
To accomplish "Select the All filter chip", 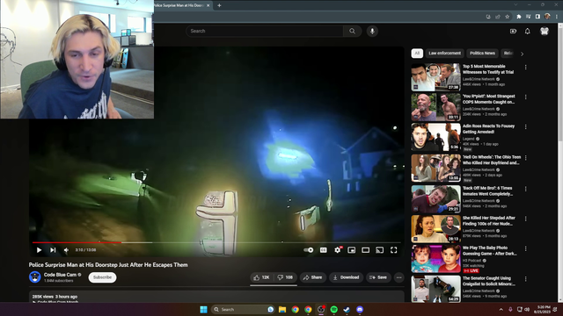I will point(417,54).
